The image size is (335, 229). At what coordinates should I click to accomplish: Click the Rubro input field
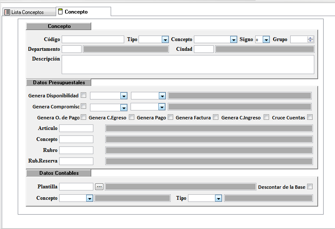click(76, 150)
